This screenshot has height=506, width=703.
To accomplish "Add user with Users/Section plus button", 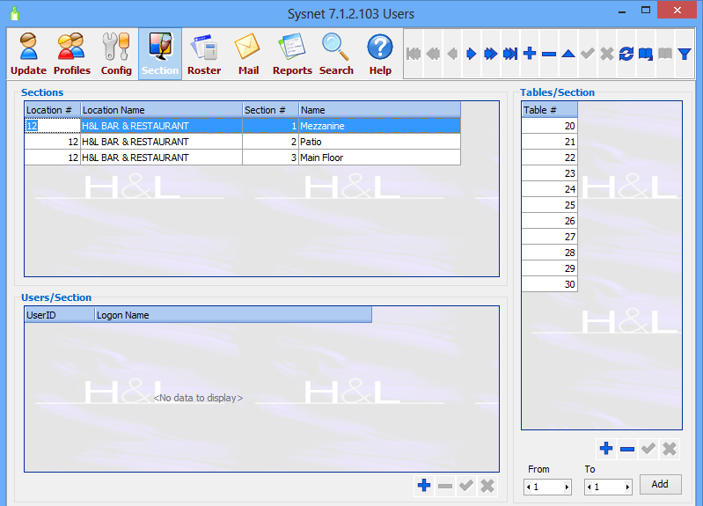I will [424, 486].
